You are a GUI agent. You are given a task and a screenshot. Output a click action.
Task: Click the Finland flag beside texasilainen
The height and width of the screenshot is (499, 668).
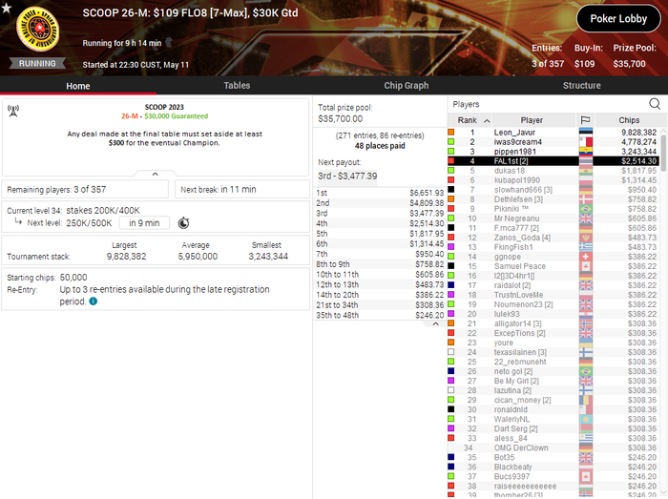click(x=586, y=352)
